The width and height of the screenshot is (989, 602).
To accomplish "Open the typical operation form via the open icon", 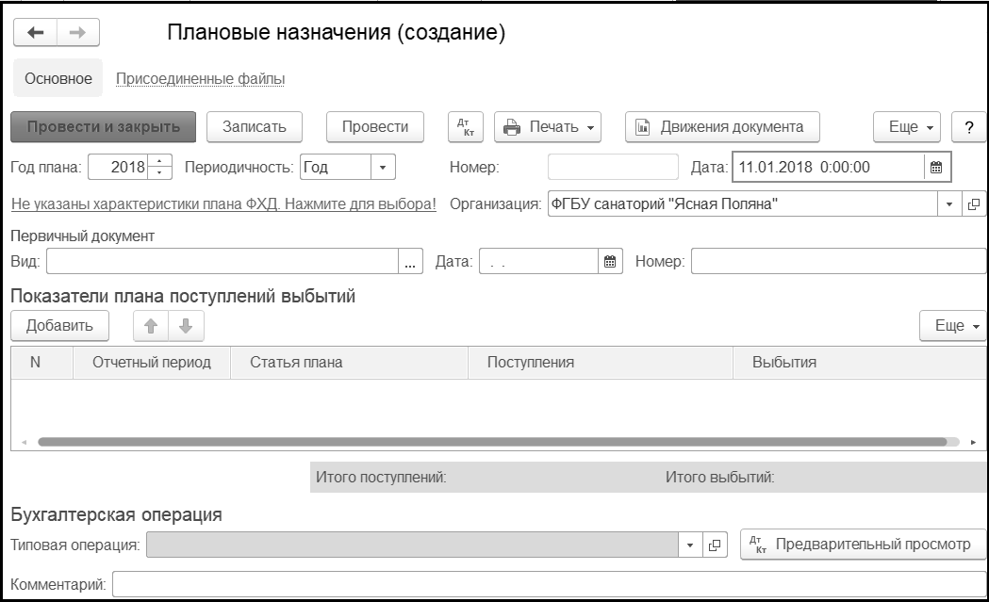I will coord(715,545).
